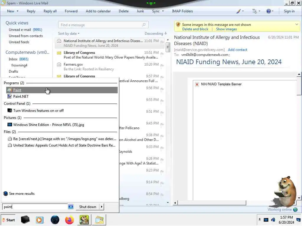The height and width of the screenshot is (226, 302).
Task: Open the frowning4 folder
Action: coord(19,65)
